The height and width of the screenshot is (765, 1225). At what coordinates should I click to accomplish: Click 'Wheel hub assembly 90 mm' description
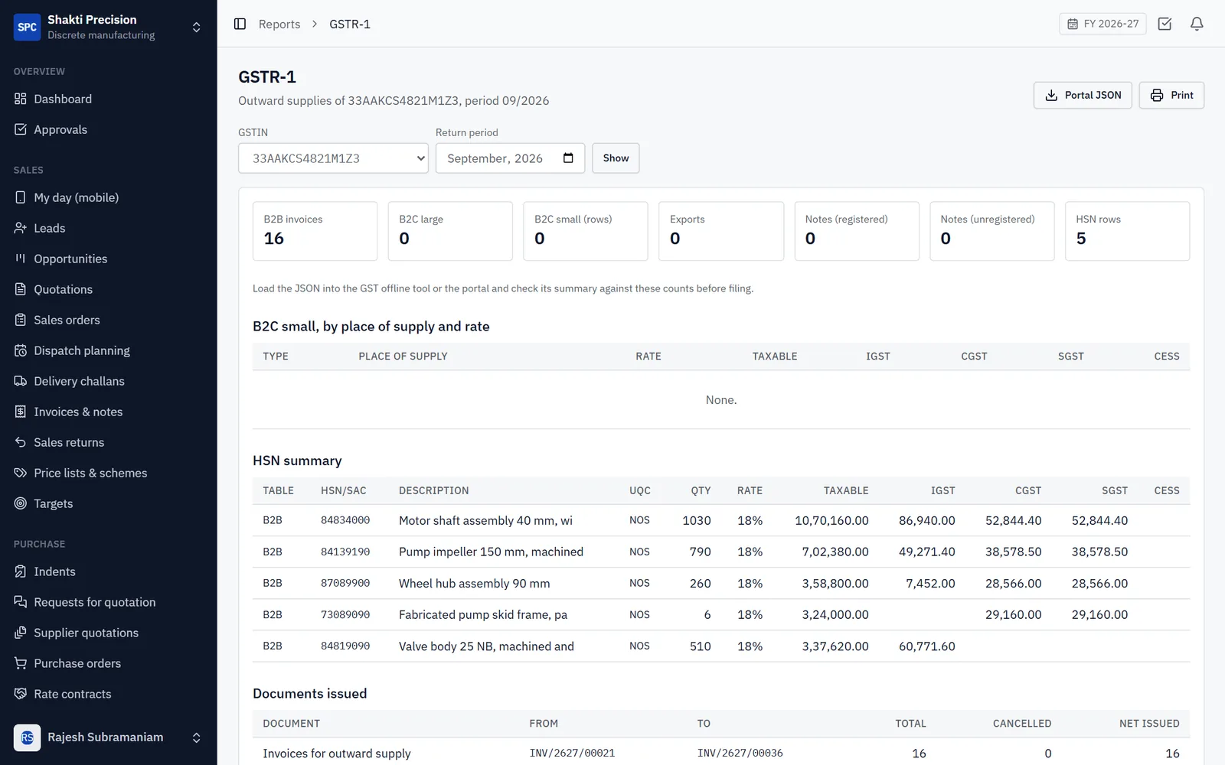(x=474, y=583)
